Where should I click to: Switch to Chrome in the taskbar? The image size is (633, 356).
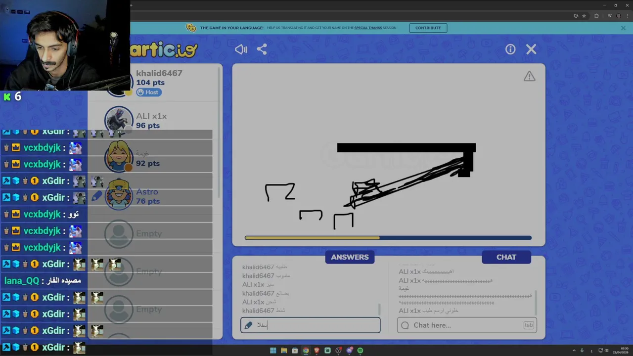point(306,351)
